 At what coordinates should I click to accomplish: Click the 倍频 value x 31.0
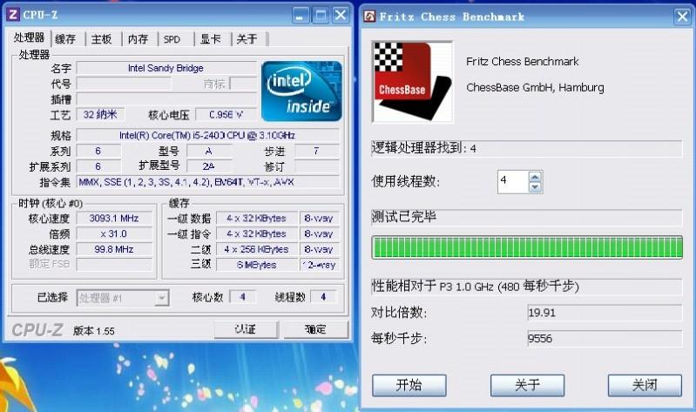pyautogui.click(x=114, y=233)
